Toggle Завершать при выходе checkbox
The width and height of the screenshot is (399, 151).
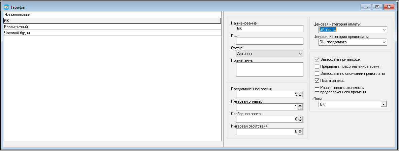point(317,60)
